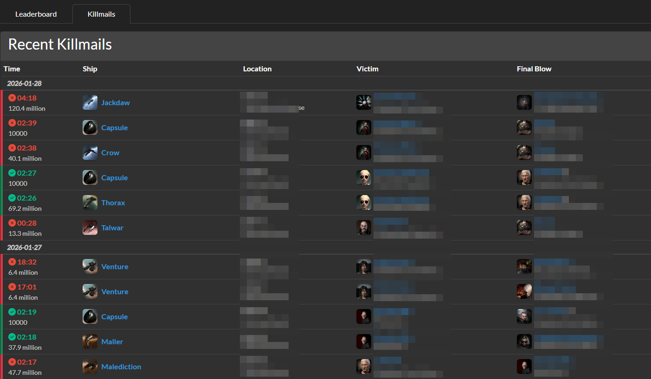Click victim portrait in Crow row
This screenshot has height=379, width=651.
(x=364, y=152)
